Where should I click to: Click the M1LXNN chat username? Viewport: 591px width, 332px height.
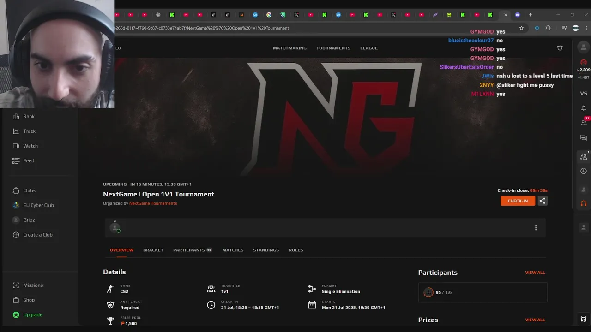coord(482,94)
